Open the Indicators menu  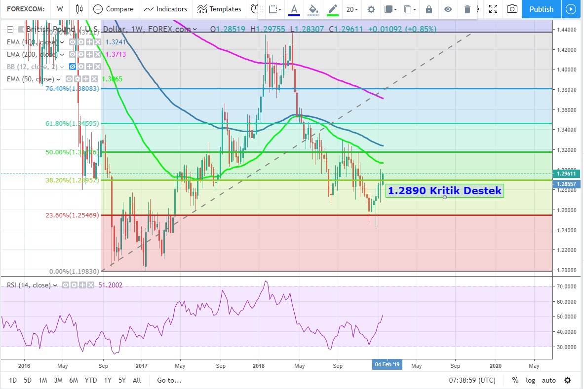point(166,9)
